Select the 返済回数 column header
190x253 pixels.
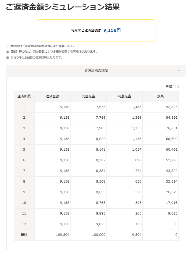[x=24, y=96]
